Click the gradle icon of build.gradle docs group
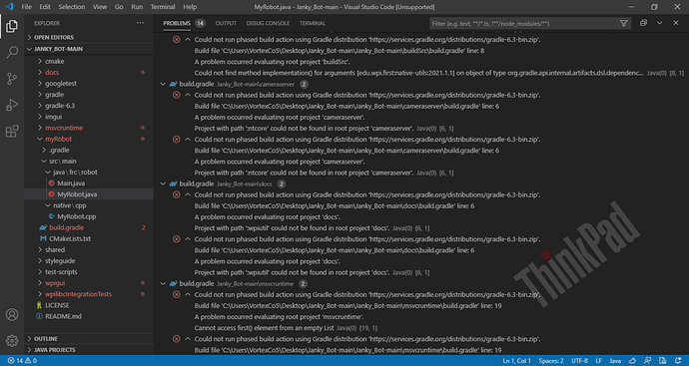The image size is (689, 366). [x=174, y=183]
